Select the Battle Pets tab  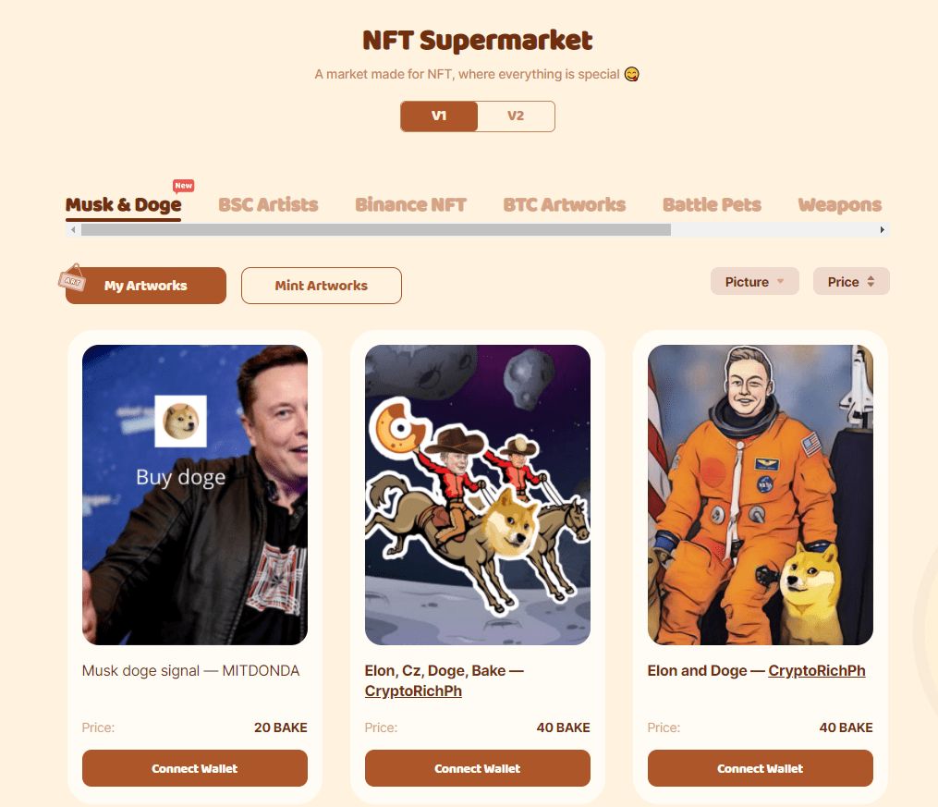(x=712, y=205)
